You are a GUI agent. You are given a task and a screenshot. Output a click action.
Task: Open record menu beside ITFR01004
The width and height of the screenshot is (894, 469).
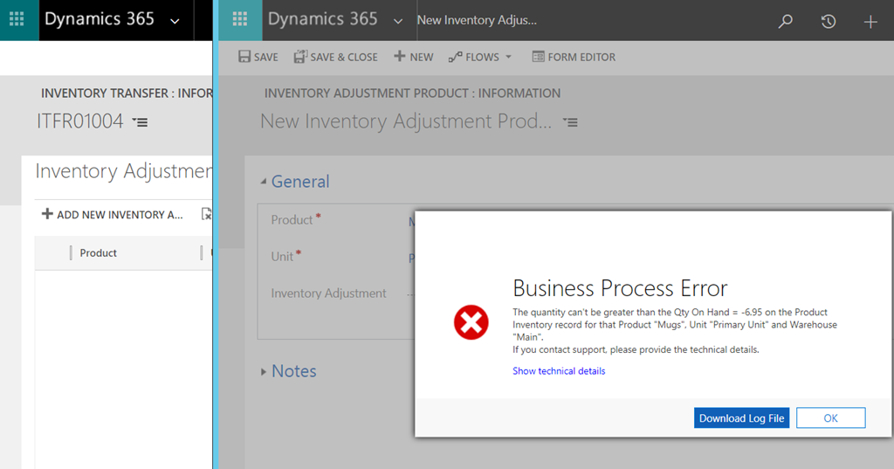click(141, 122)
